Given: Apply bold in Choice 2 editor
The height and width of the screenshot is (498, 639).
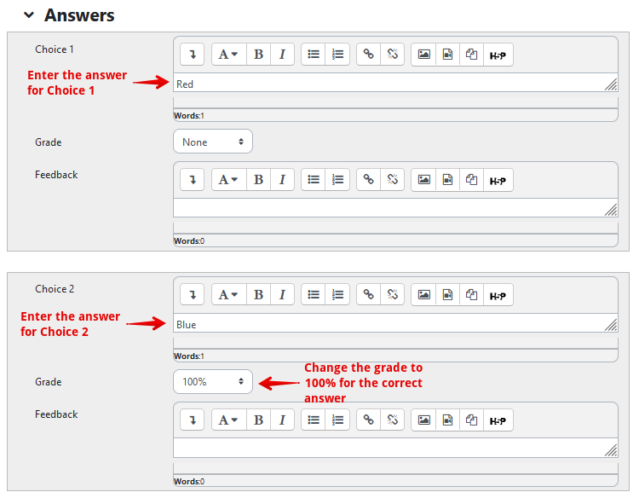Looking at the screenshot, I should (x=258, y=294).
